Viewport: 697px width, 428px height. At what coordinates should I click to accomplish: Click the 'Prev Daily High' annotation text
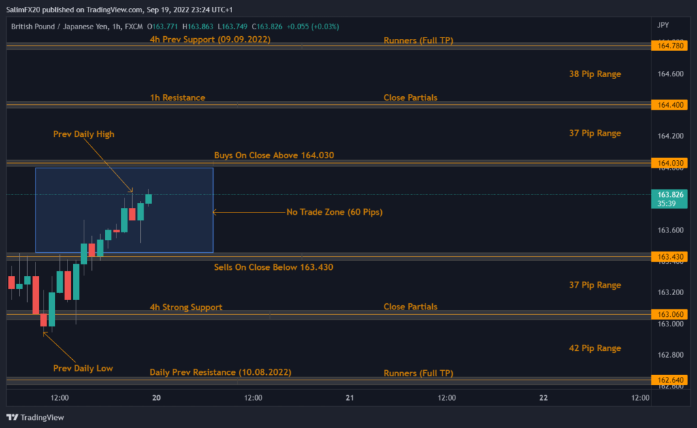coord(84,134)
